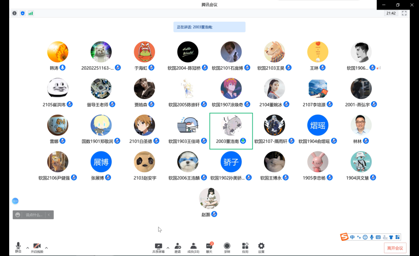Open the 成员(33) members panel
This screenshot has height=256, width=419.
(x=194, y=248)
